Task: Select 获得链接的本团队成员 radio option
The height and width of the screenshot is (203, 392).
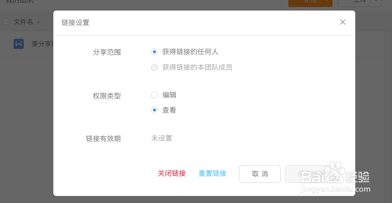Action: (x=154, y=67)
